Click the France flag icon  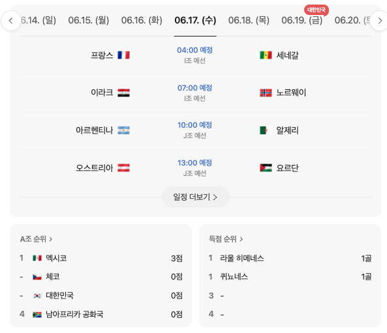[123, 55]
